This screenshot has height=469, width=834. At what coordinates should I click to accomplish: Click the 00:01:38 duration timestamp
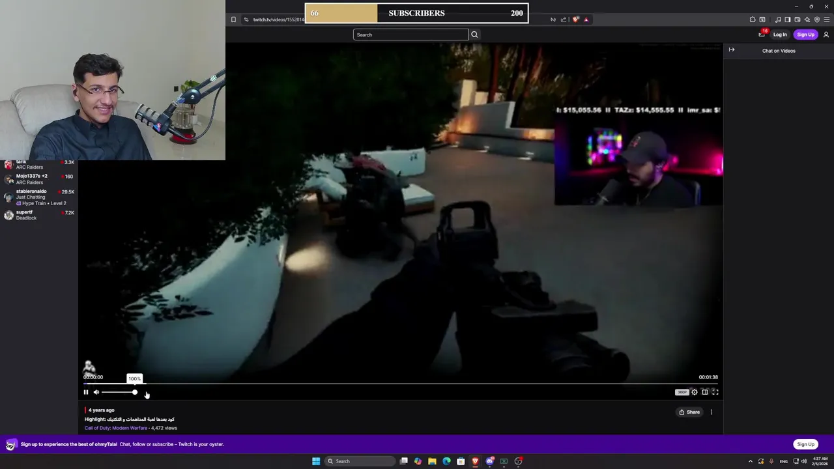pyautogui.click(x=708, y=377)
